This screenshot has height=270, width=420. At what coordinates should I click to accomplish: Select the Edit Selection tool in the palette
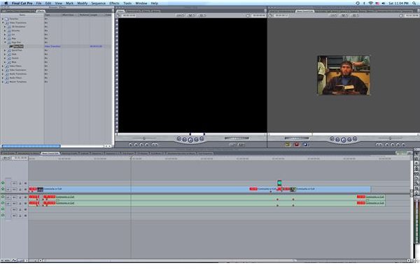point(416,158)
